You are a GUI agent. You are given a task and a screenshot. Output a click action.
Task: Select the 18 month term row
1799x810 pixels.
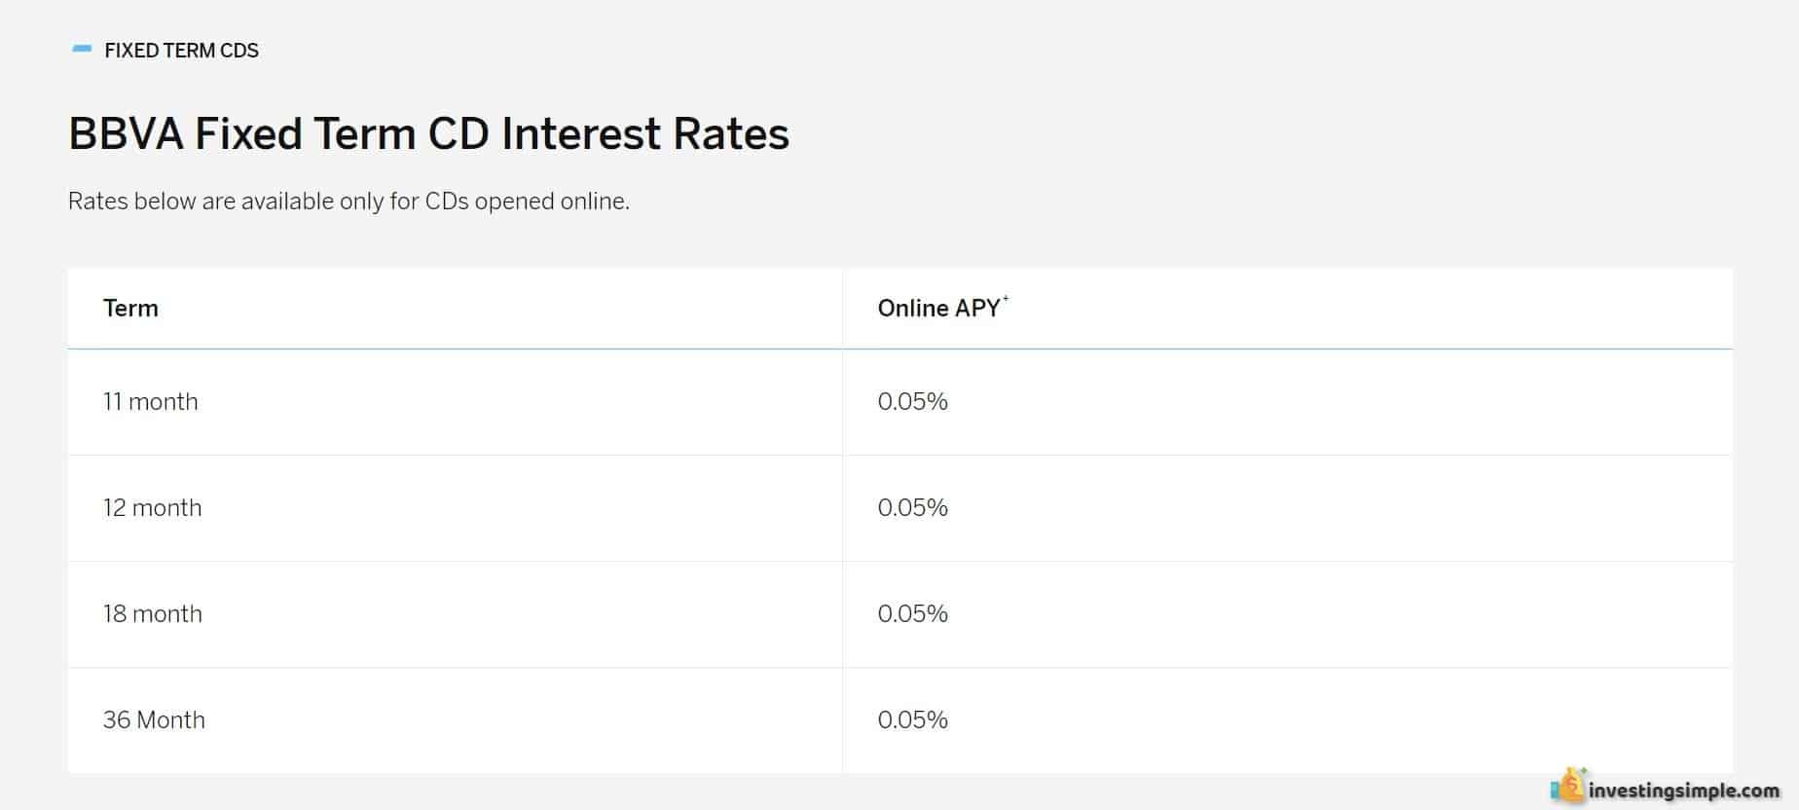click(899, 614)
